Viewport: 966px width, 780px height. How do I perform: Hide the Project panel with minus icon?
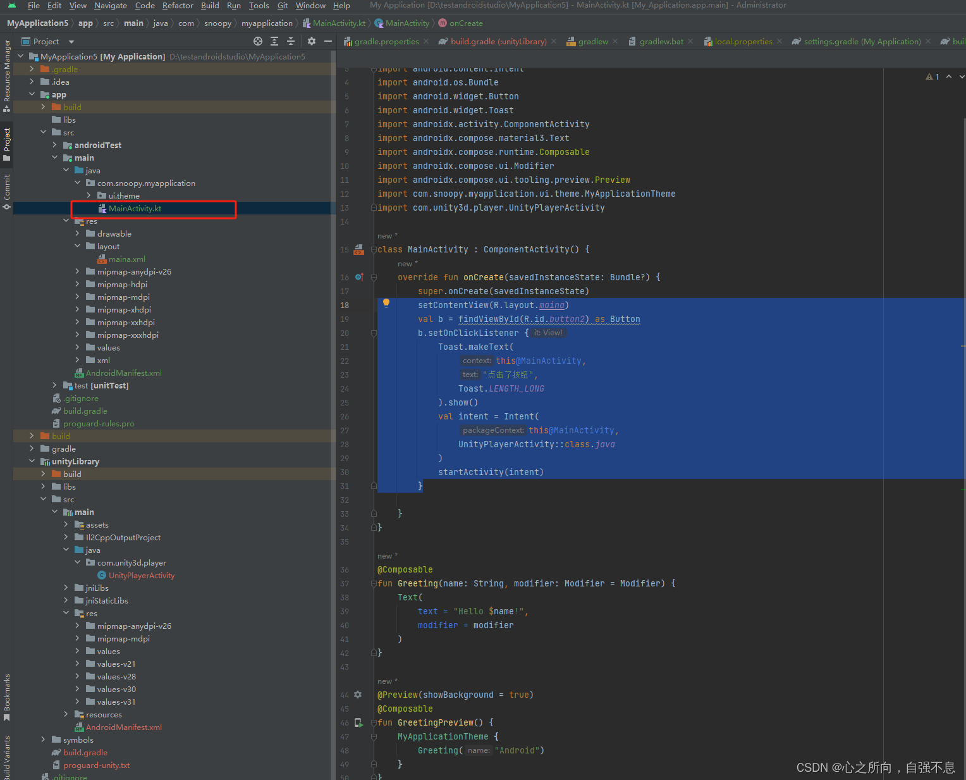(328, 41)
